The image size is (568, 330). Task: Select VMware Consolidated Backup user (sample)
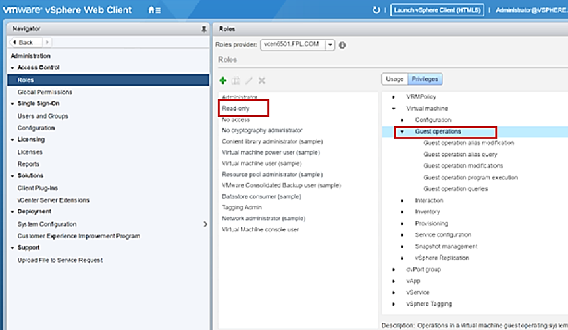tap(282, 185)
